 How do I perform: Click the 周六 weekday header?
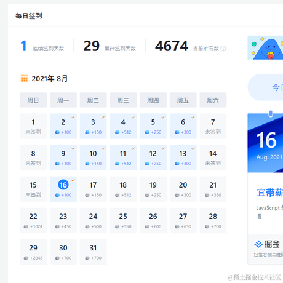[213, 100]
